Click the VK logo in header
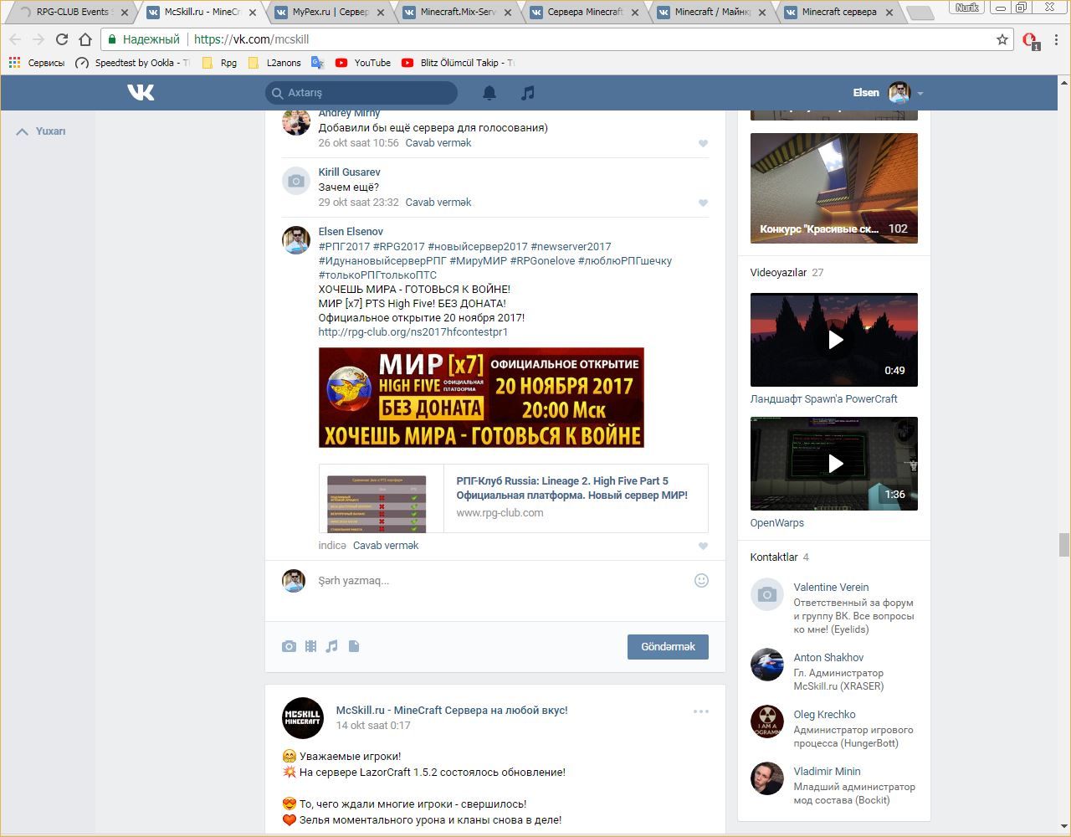 (x=141, y=92)
